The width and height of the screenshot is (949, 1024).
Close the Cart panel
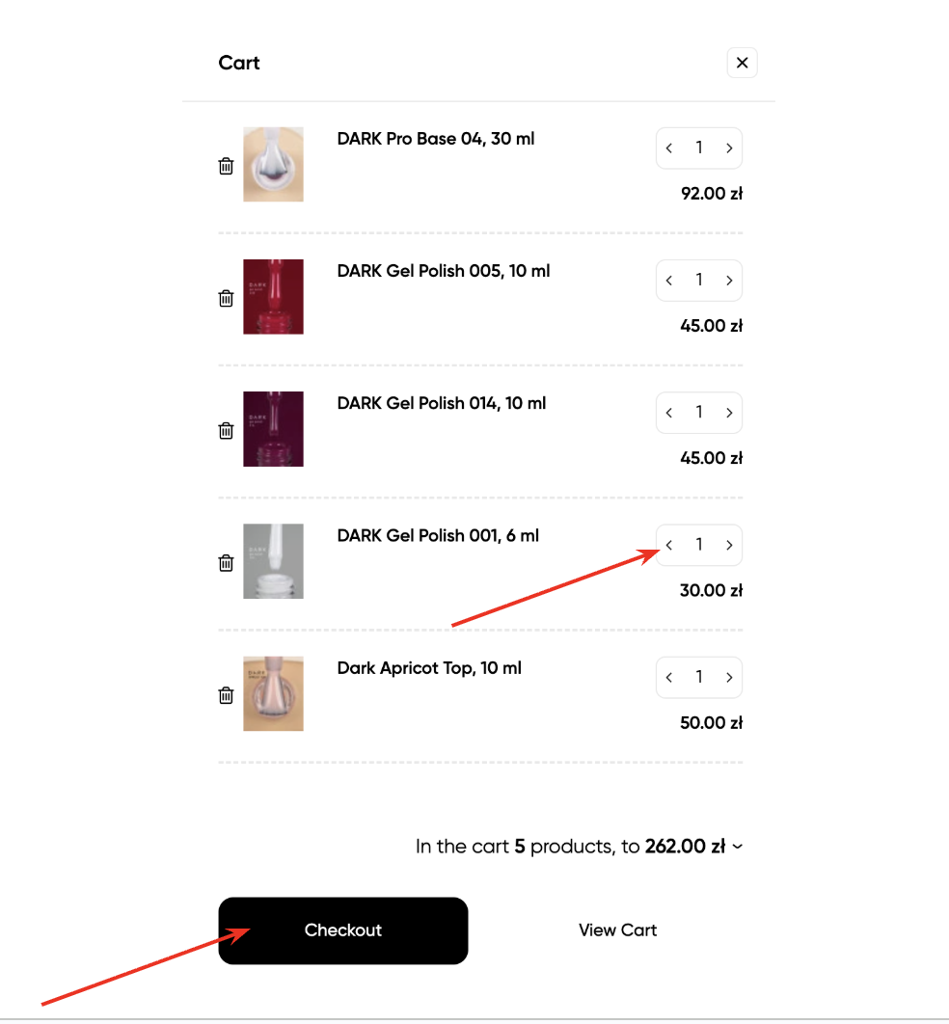(742, 63)
